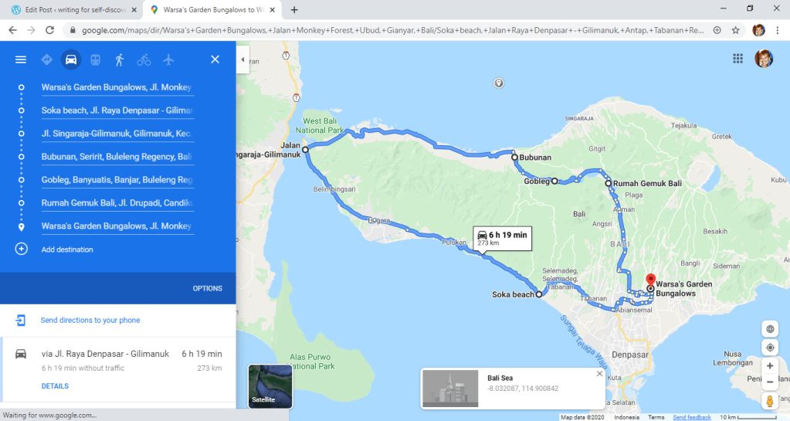Click the show-your-location button
Screen dimensions: 790x421
click(770, 348)
